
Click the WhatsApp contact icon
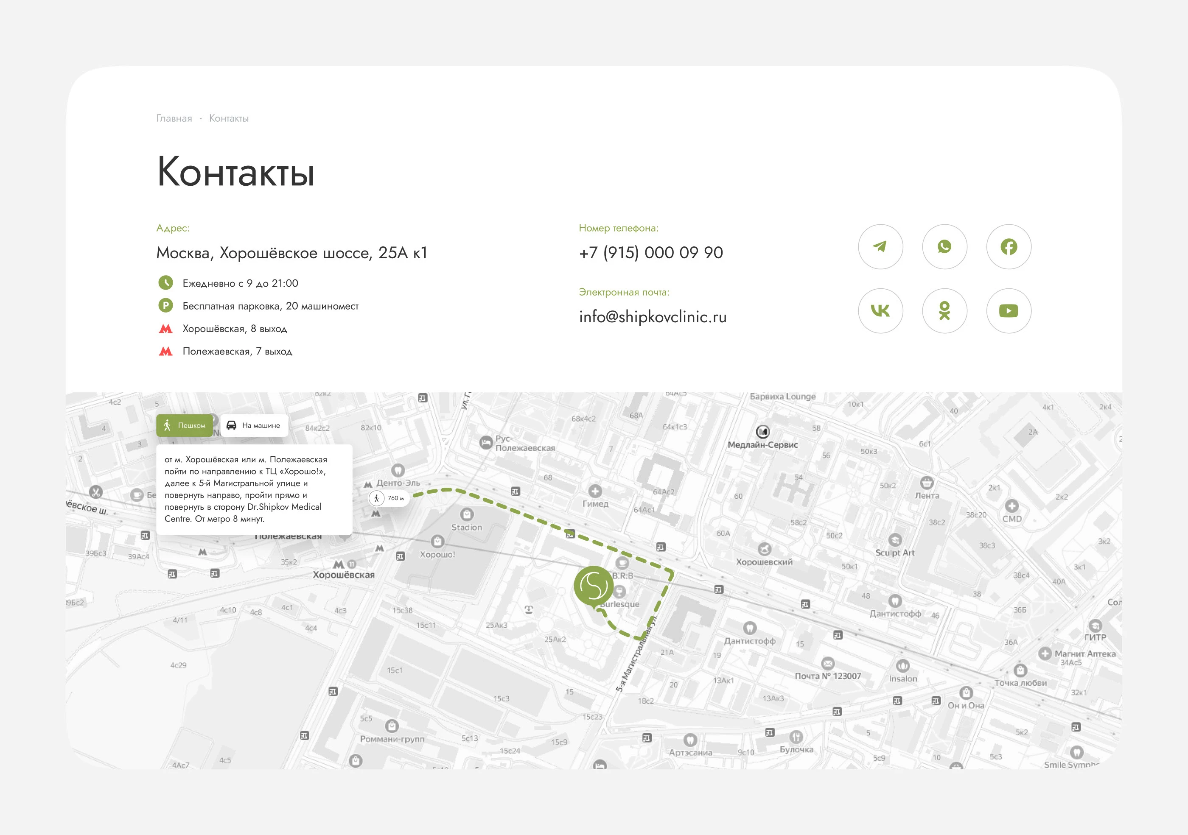point(945,248)
